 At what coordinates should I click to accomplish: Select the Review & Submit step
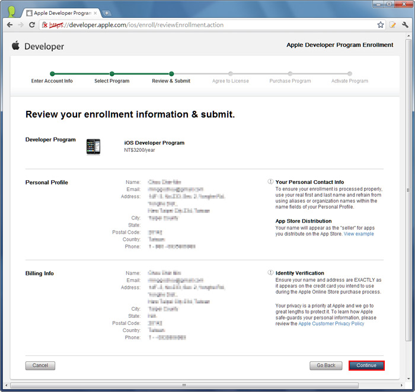point(171,81)
